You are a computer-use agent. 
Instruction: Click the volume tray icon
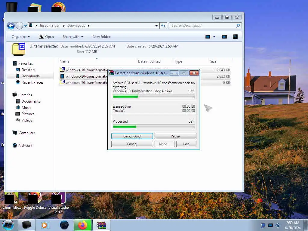point(278,225)
